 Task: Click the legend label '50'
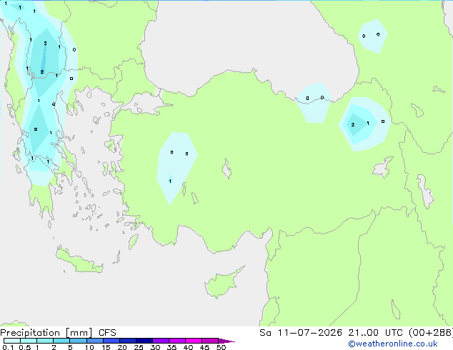point(221,347)
